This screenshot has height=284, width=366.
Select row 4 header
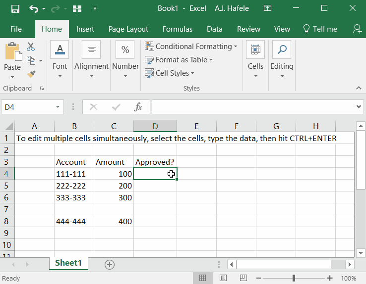pyautogui.click(x=7, y=174)
